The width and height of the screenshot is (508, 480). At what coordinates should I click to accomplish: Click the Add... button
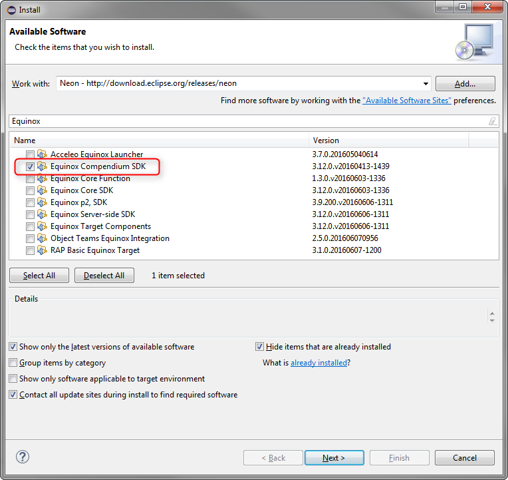click(x=465, y=84)
